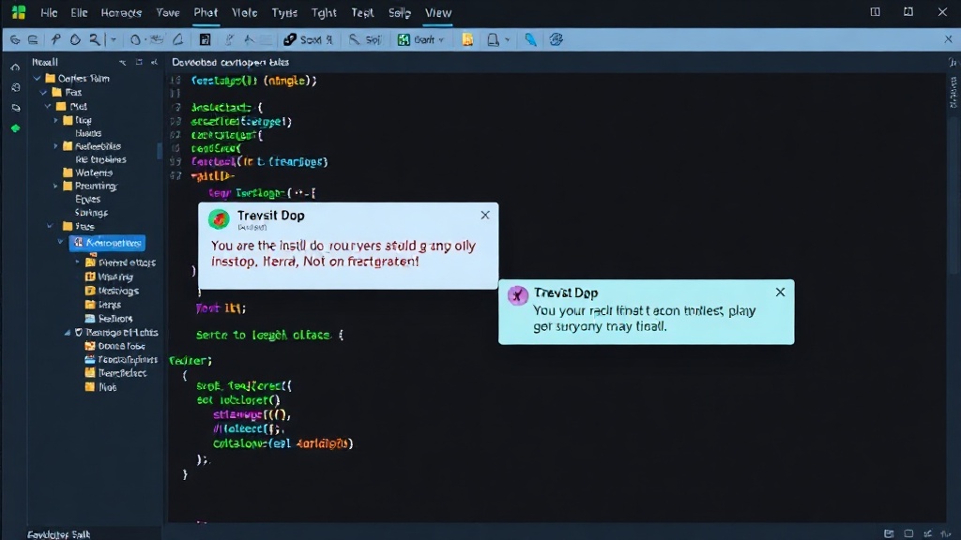
Task: Click the purple avatar in teal notification
Action: click(518, 295)
